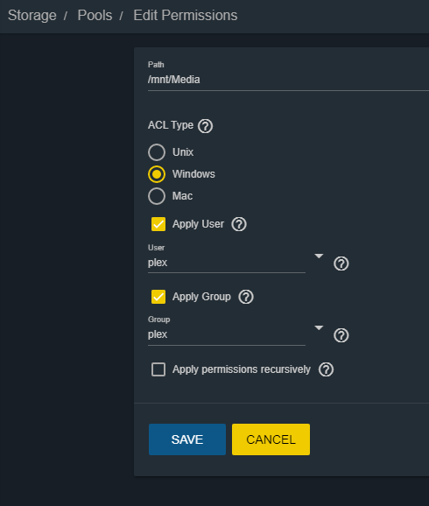Image resolution: width=429 pixels, height=506 pixels.
Task: Go to Storage in breadcrumb
Action: (32, 16)
